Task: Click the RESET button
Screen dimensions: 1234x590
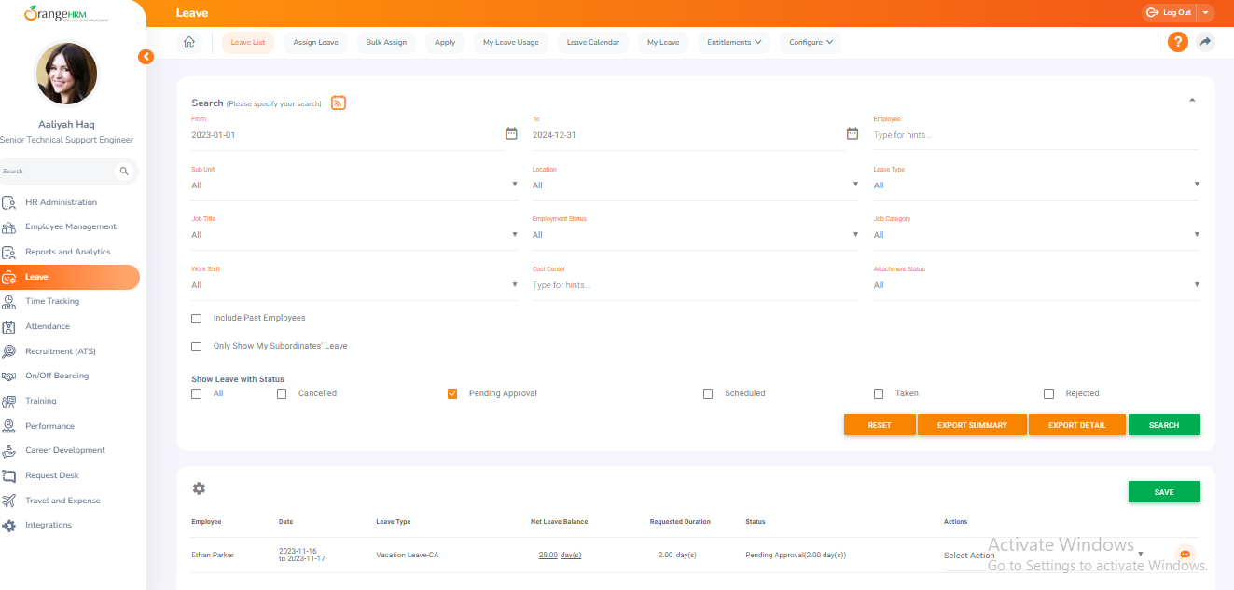Action: (x=879, y=424)
